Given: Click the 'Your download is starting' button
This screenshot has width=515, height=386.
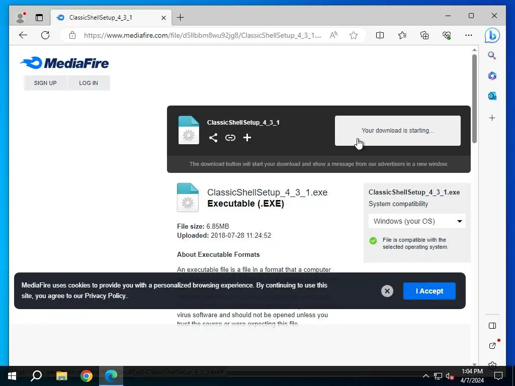Looking at the screenshot, I should [x=397, y=131].
